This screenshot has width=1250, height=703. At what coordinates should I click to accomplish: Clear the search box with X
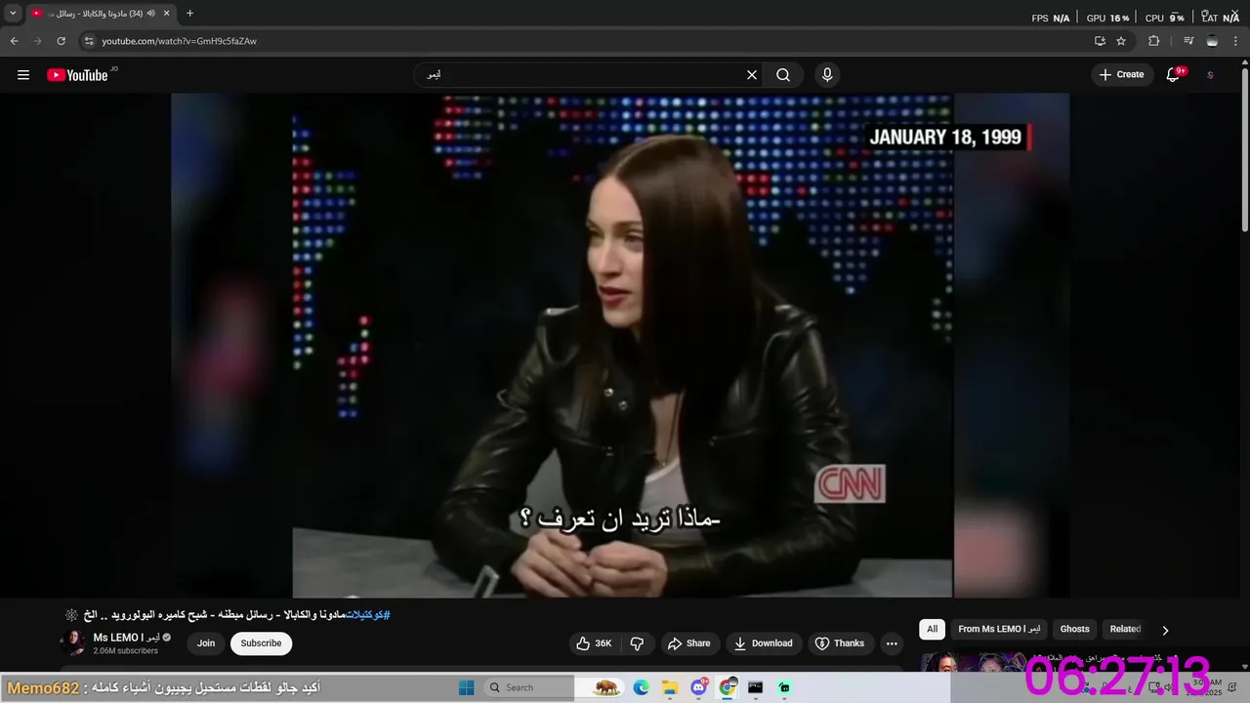(752, 75)
